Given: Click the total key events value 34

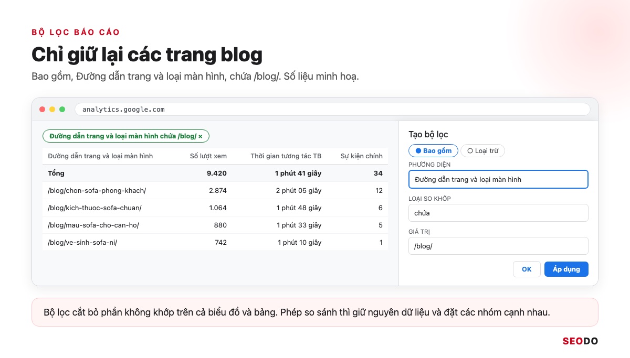Looking at the screenshot, I should 378,173.
